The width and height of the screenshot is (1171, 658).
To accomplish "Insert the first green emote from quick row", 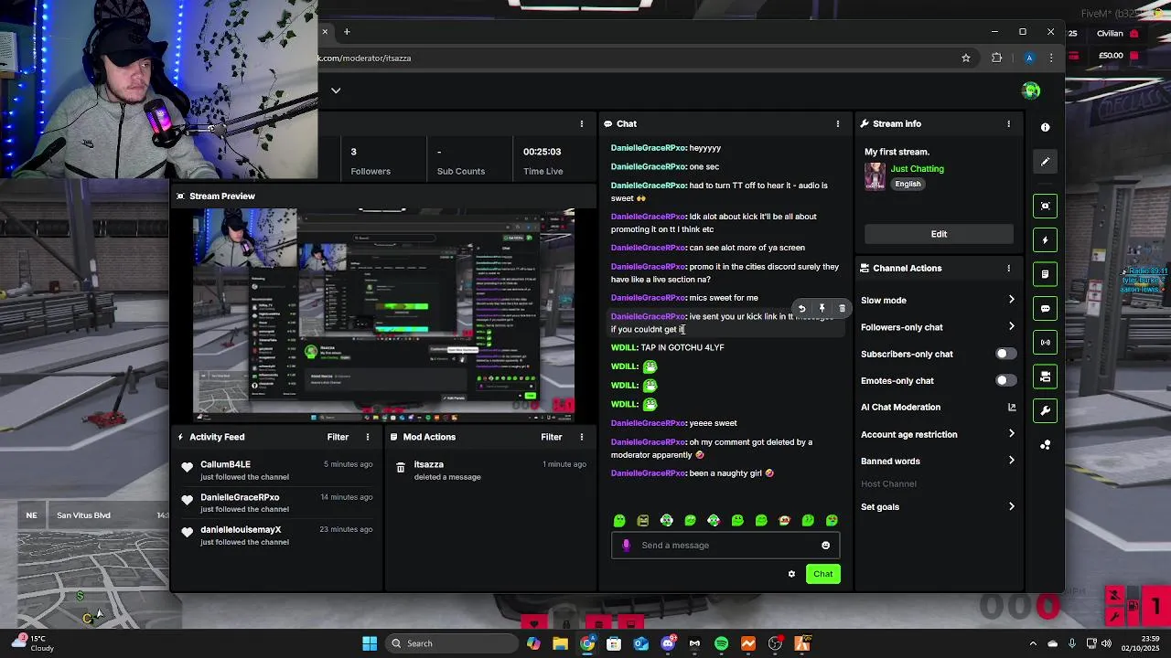I will 619,521.
